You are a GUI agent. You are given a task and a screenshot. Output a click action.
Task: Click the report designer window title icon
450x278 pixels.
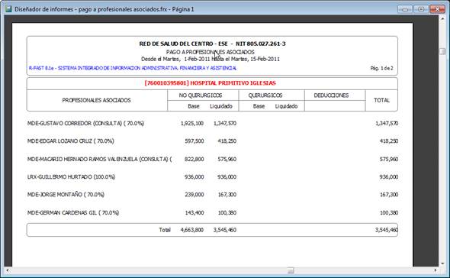(8, 9)
